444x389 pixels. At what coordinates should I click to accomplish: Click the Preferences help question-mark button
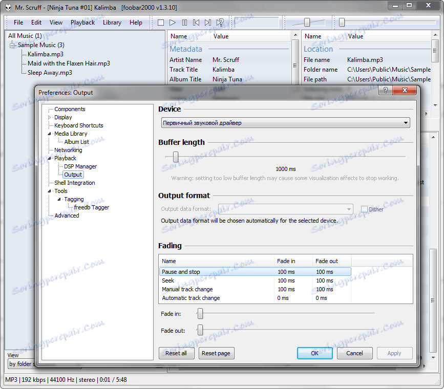click(x=386, y=90)
